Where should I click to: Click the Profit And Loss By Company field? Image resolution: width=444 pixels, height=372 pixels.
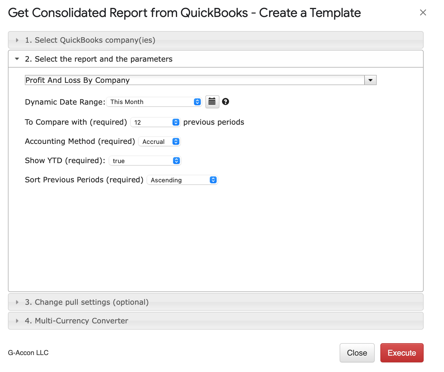(x=195, y=80)
